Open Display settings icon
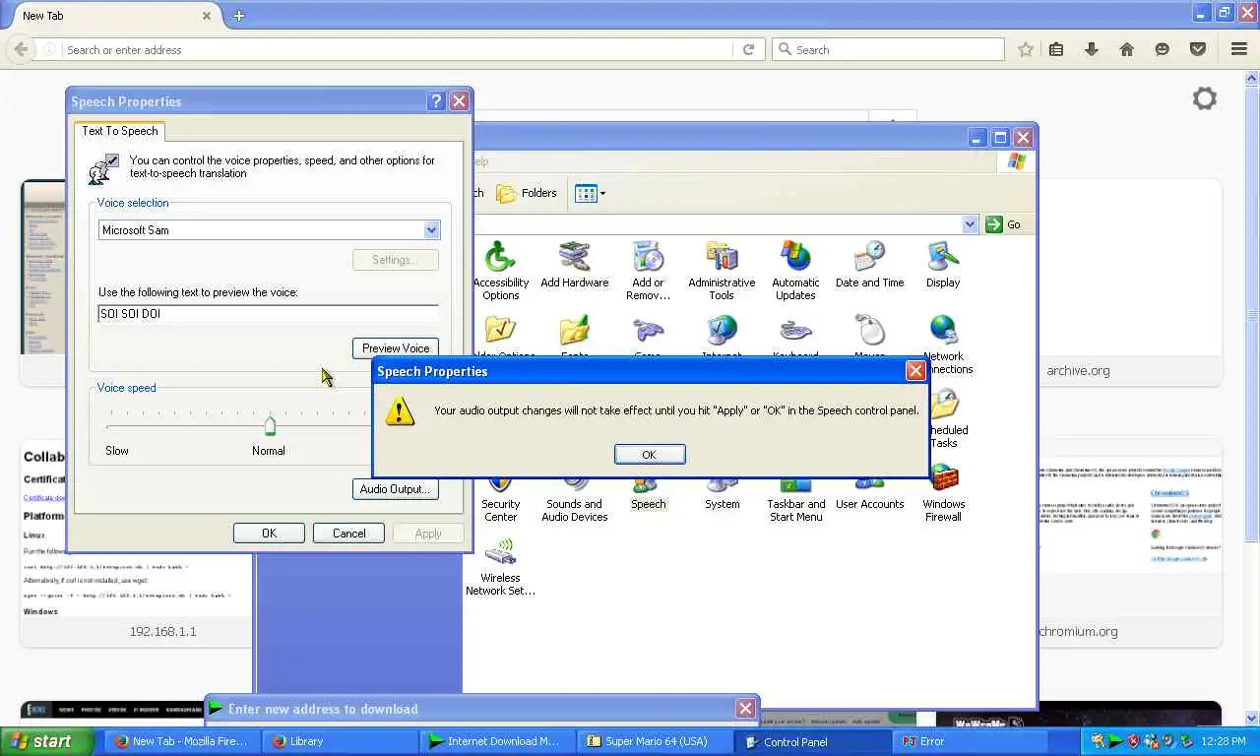The width and height of the screenshot is (1260, 756). pos(943,265)
